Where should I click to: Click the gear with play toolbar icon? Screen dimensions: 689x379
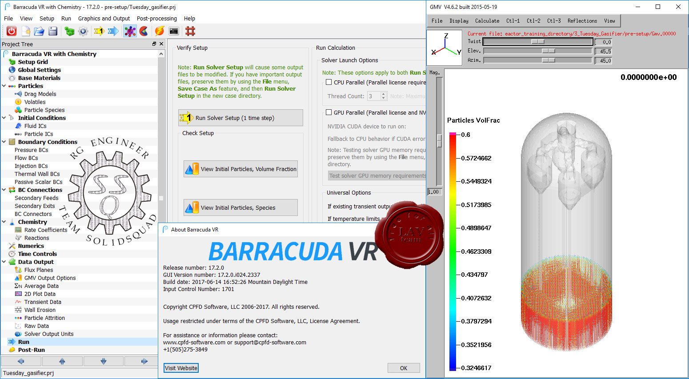click(x=83, y=31)
